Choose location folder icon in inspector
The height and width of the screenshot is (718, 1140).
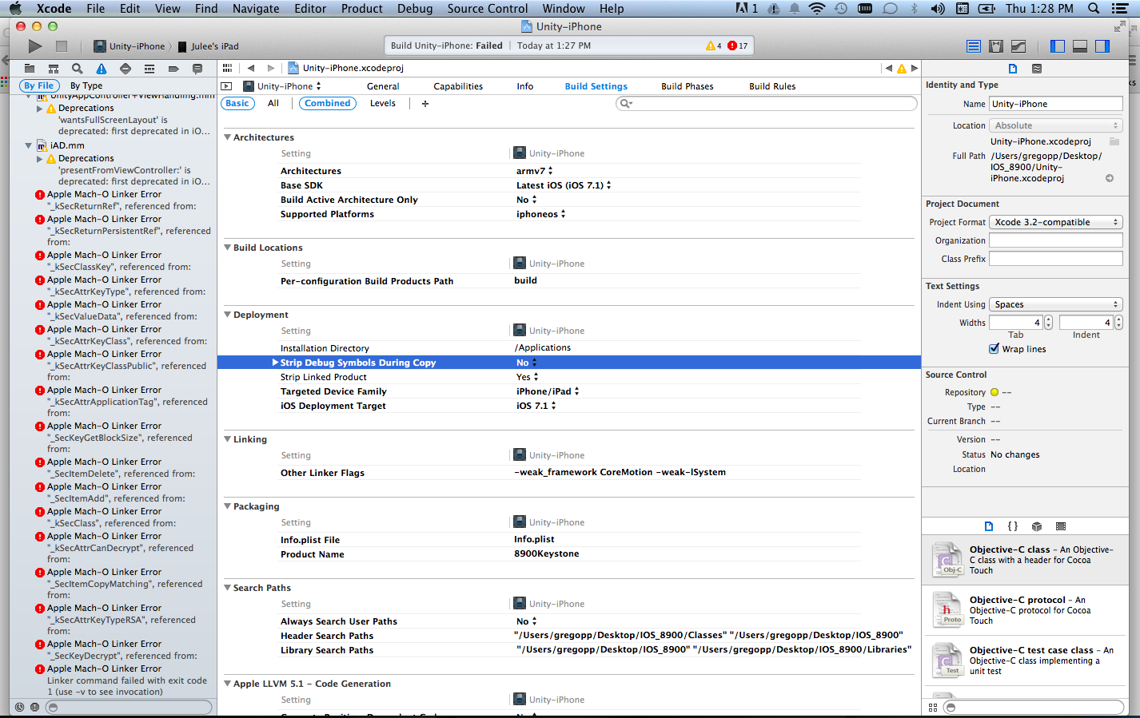pyautogui.click(x=1114, y=141)
